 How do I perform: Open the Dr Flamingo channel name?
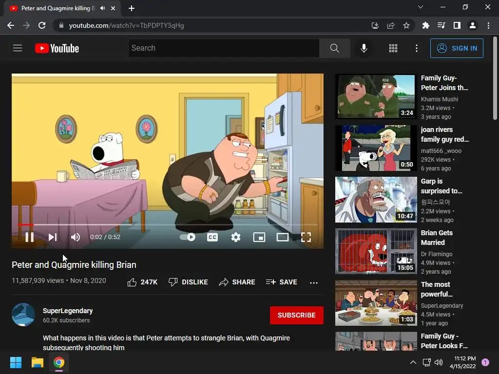(x=437, y=254)
